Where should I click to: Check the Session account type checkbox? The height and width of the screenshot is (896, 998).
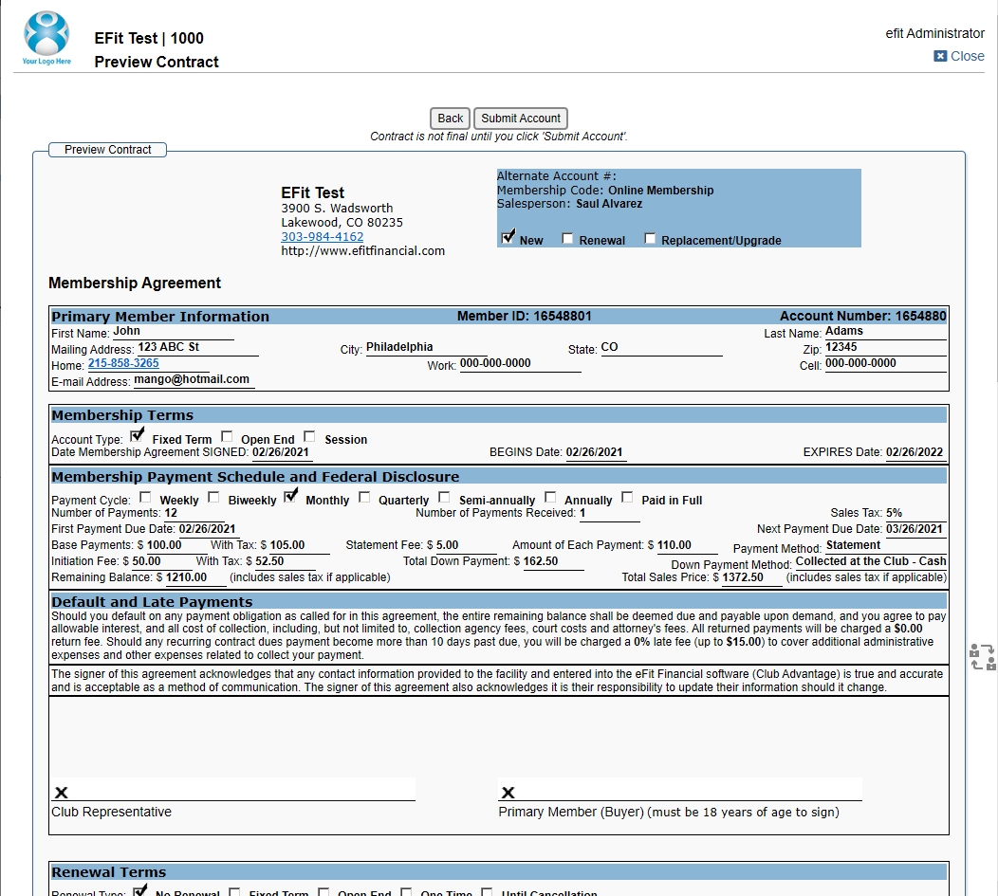pyautogui.click(x=309, y=436)
